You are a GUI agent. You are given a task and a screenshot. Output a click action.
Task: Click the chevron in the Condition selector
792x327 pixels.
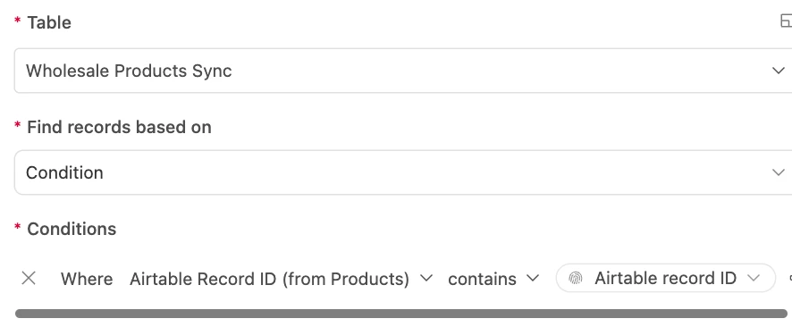pos(779,172)
